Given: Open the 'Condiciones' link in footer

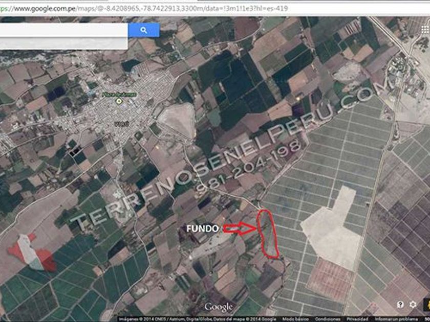Looking at the screenshot, I should click(x=328, y=319).
